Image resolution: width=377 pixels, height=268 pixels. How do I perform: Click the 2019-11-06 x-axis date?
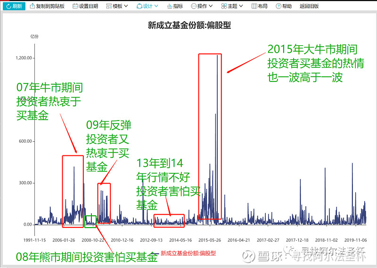(x=356, y=240)
